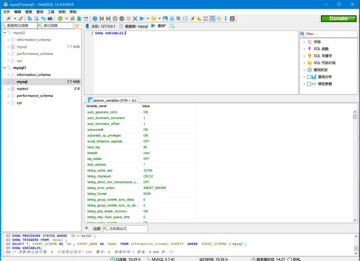Image resolution: width=360 pixels, height=261 pixels.
Task: Expand the SQL 函数 helper group
Action: point(304,49)
